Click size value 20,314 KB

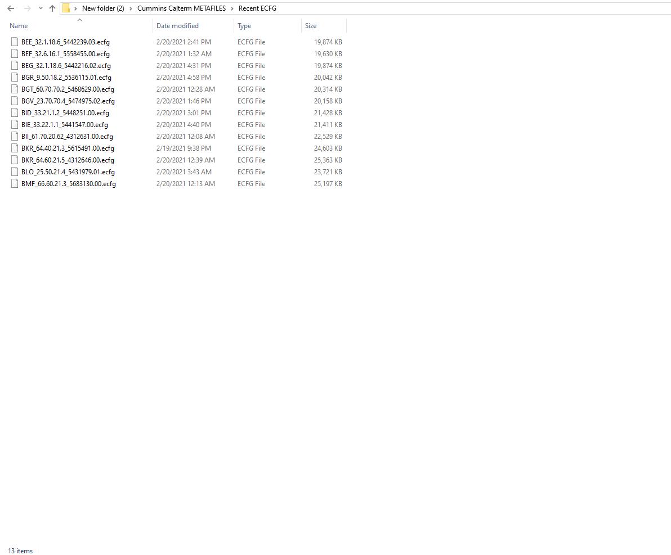[x=328, y=89]
